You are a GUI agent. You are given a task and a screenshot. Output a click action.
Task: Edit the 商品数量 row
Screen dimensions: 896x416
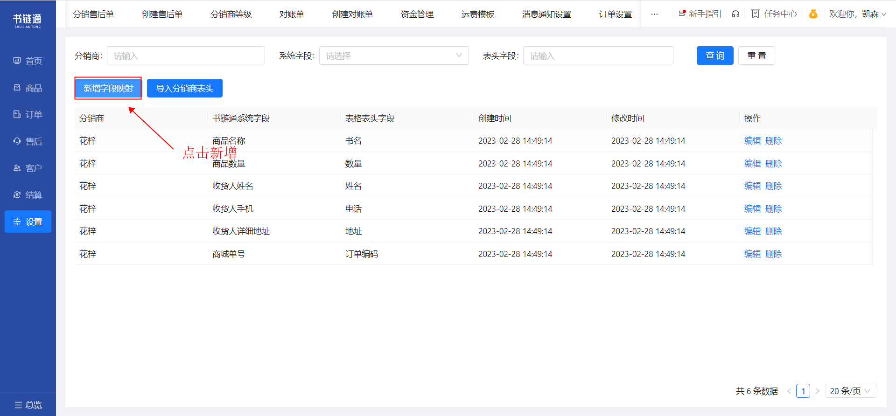pyautogui.click(x=752, y=164)
